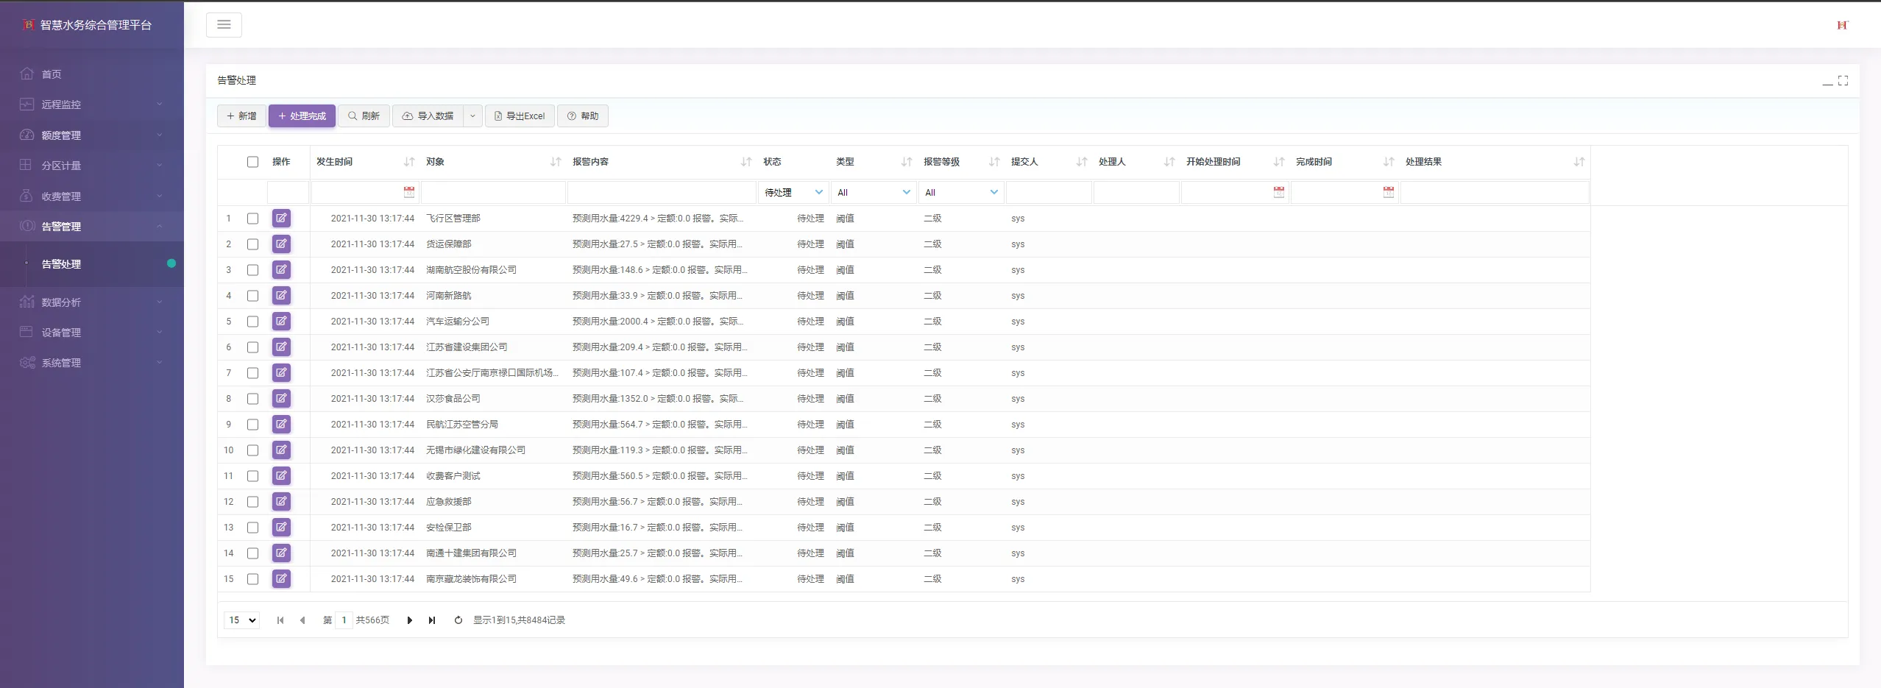Tick the select-all header checkbox

(x=253, y=162)
